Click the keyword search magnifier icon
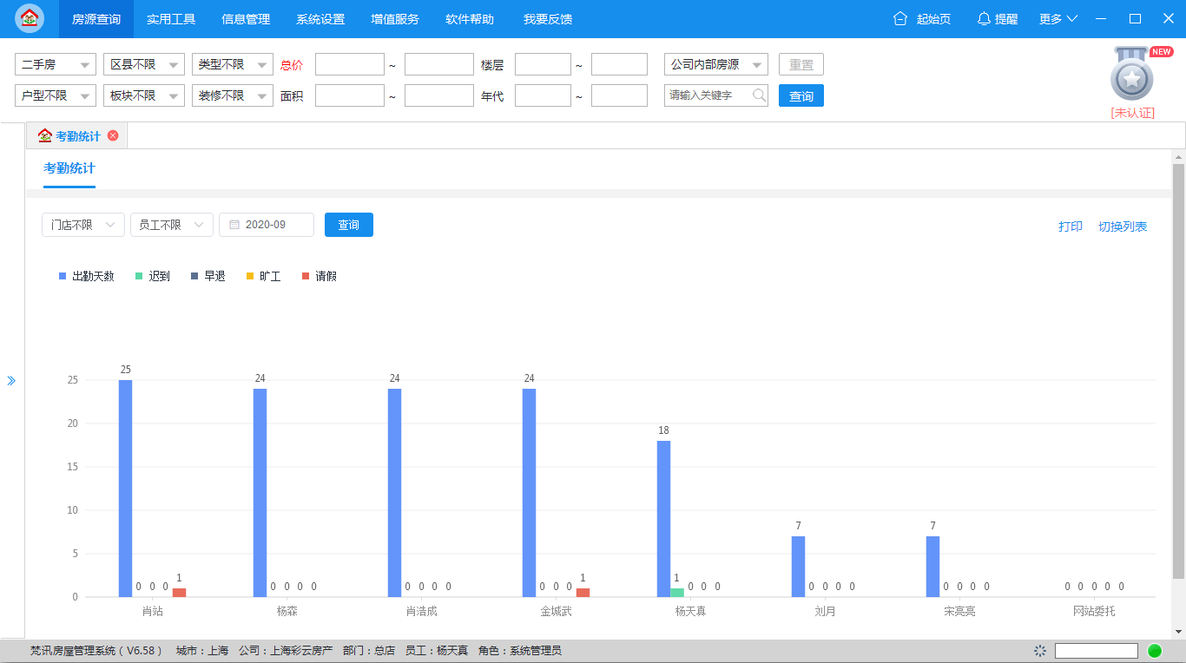This screenshot has width=1186, height=663. tap(759, 95)
